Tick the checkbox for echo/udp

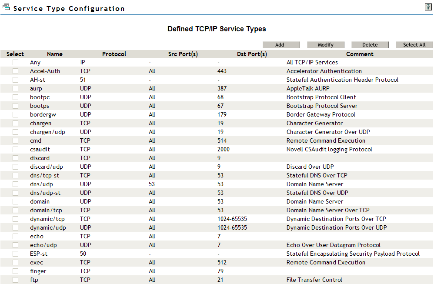click(15, 245)
